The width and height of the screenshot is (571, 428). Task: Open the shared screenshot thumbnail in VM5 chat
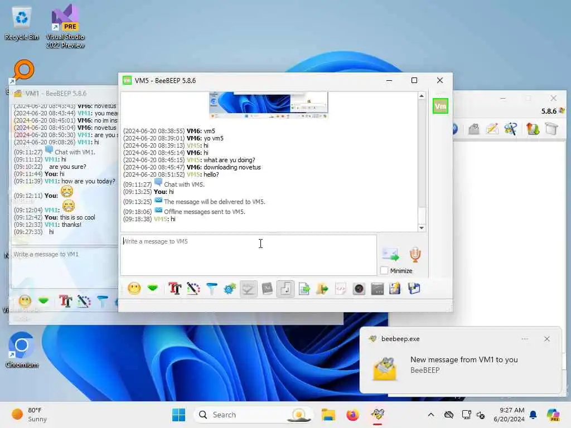click(x=268, y=105)
